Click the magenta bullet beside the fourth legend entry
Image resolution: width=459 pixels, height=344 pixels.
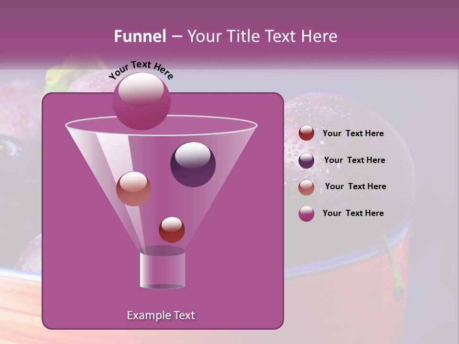[306, 213]
